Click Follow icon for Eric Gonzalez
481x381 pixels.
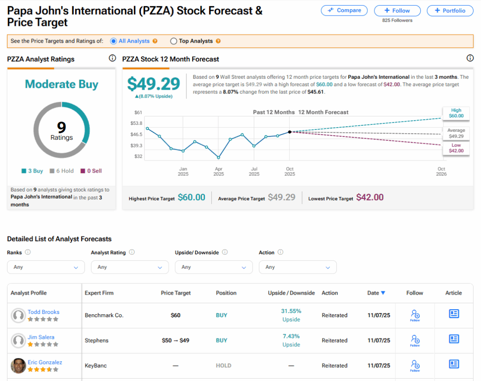415,365
